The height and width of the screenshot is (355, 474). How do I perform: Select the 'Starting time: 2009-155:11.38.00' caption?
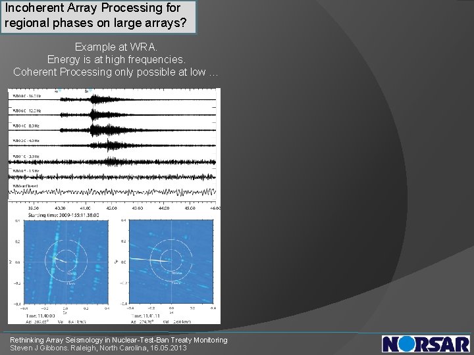coord(63,215)
